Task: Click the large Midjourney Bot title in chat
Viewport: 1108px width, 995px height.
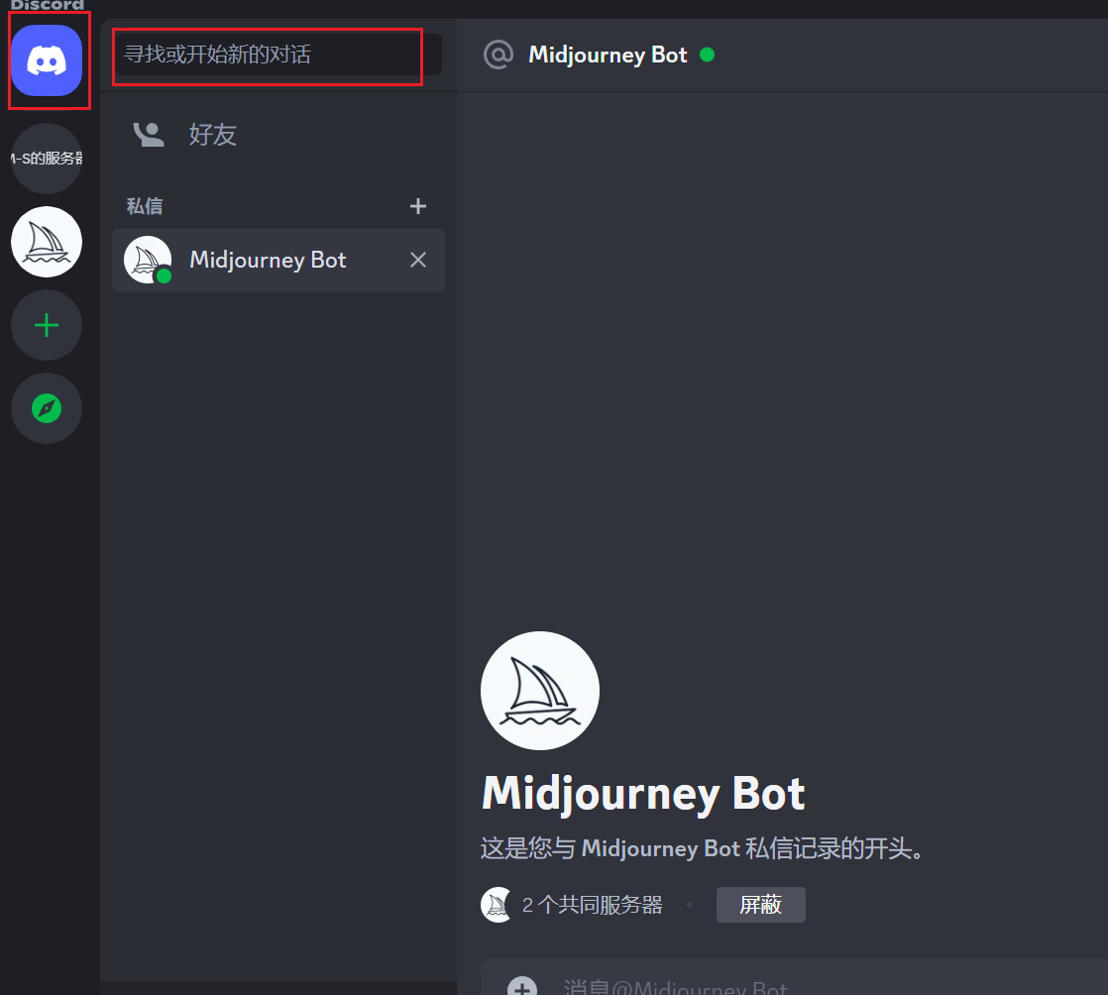Action: (643, 793)
